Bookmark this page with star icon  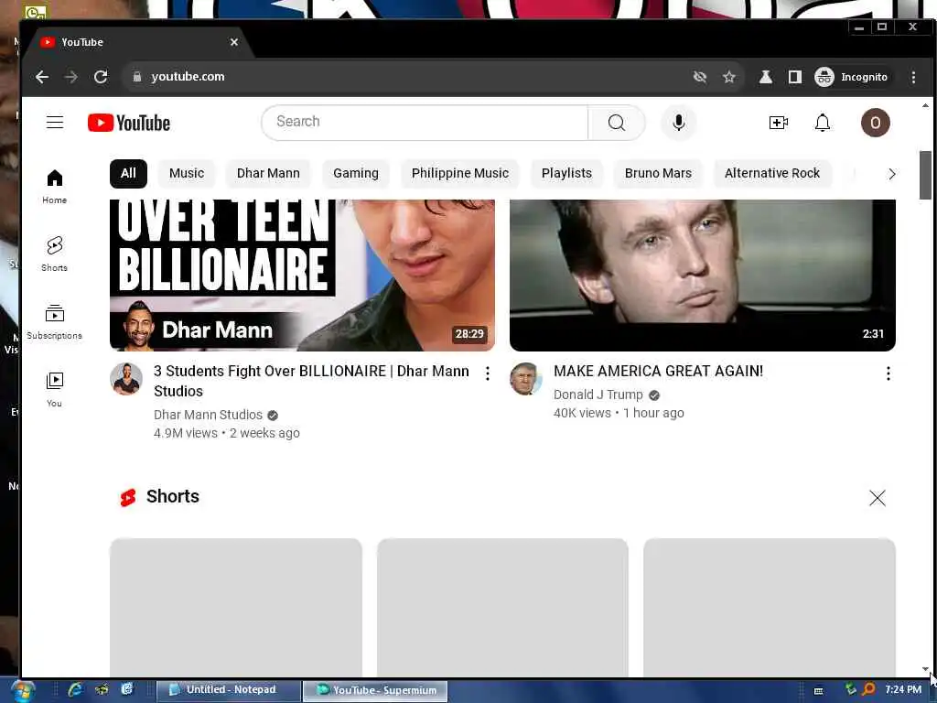tap(729, 77)
